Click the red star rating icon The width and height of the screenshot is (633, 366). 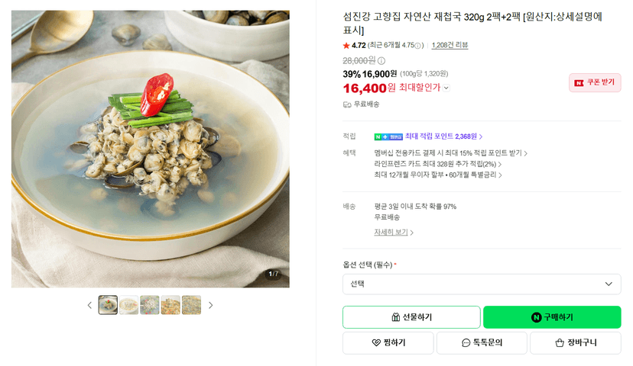coord(346,46)
